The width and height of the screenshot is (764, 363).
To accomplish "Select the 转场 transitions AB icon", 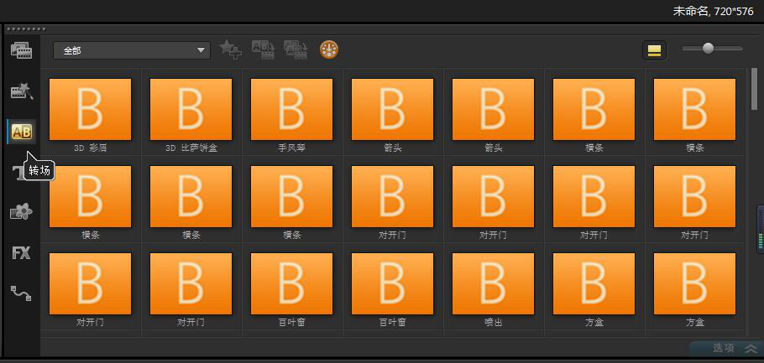I will [21, 132].
